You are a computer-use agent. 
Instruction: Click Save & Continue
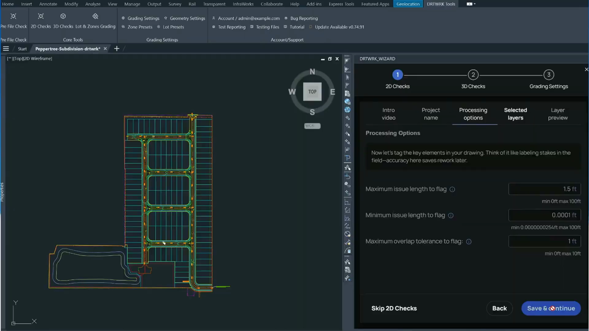(x=551, y=308)
